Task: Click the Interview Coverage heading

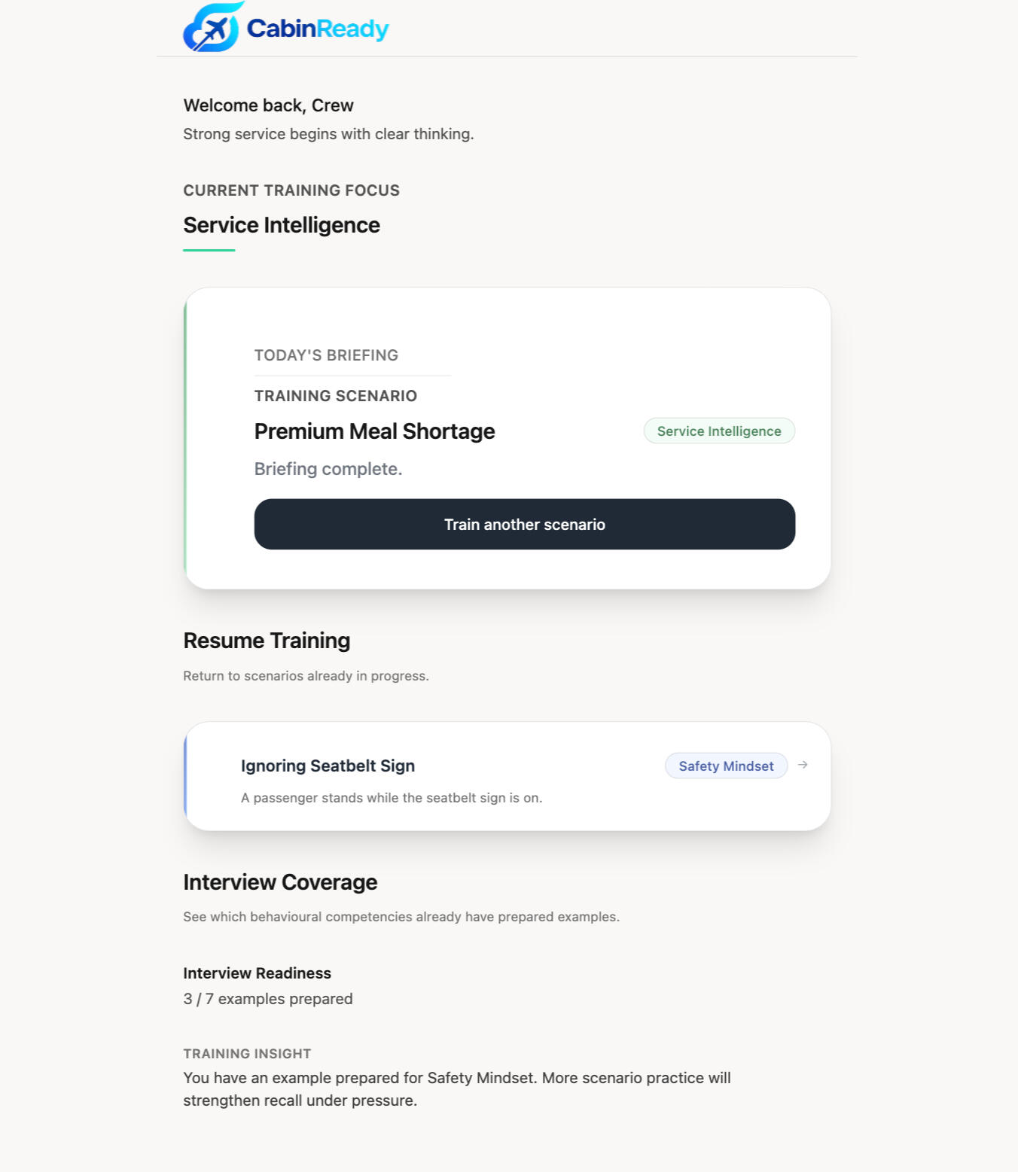Action: coord(280,882)
